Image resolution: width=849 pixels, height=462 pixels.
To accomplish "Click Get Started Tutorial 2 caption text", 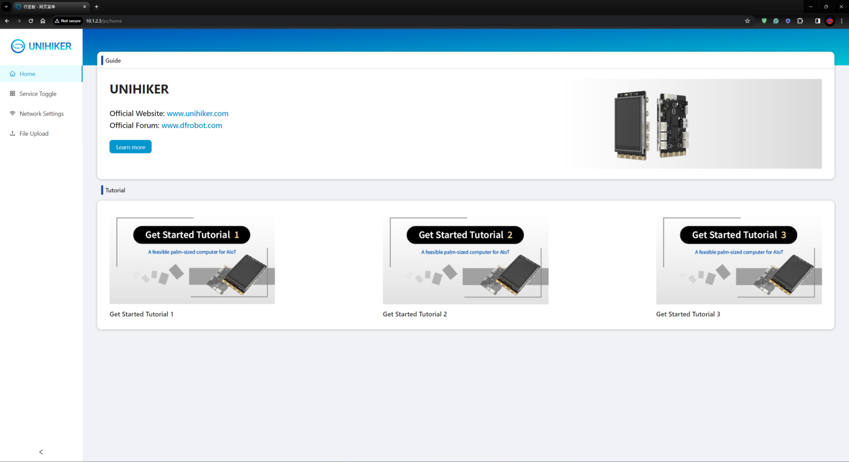I will tap(415, 314).
